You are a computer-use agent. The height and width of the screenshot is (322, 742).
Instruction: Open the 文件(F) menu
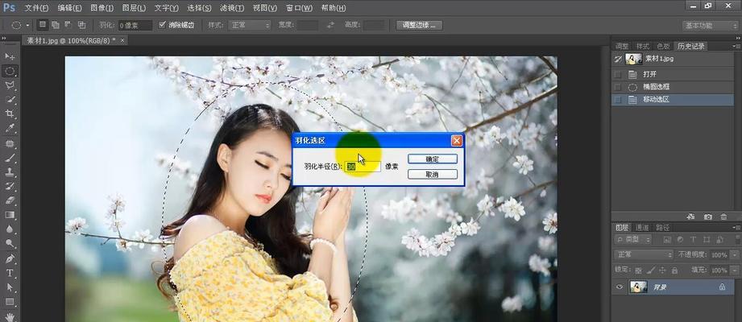point(36,8)
